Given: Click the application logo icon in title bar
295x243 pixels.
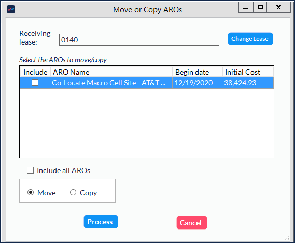Looking at the screenshot, I should [x=11, y=9].
